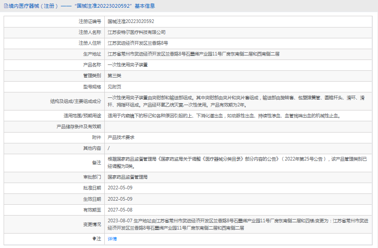Click approving department 国家药品监督管理局
The image size is (378, 248).
point(127,177)
